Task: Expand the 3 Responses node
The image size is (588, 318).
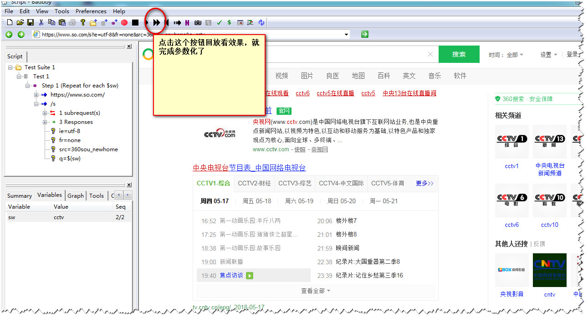Action: click(x=45, y=122)
